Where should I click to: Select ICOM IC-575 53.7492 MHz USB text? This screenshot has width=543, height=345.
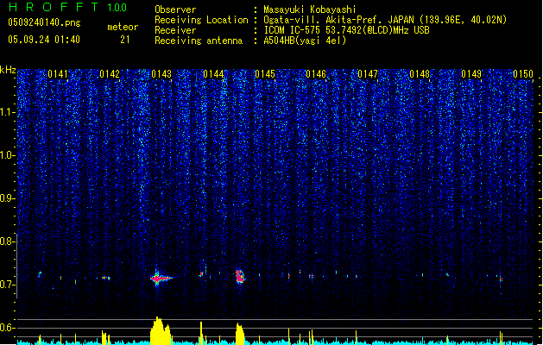(346, 30)
